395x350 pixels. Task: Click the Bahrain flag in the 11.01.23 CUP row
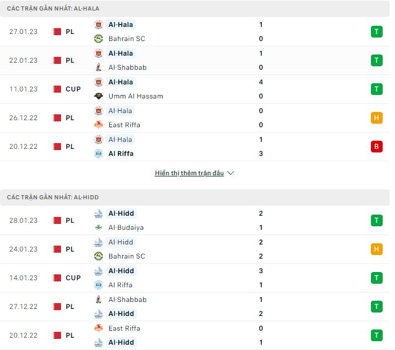(x=57, y=89)
